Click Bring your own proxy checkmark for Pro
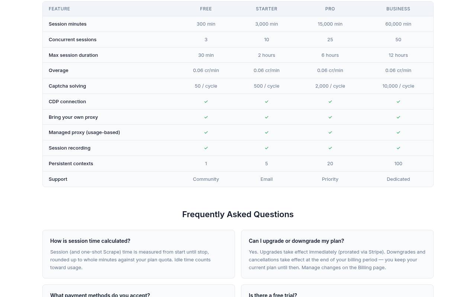Screen dimensions: 476x297 point(330,117)
